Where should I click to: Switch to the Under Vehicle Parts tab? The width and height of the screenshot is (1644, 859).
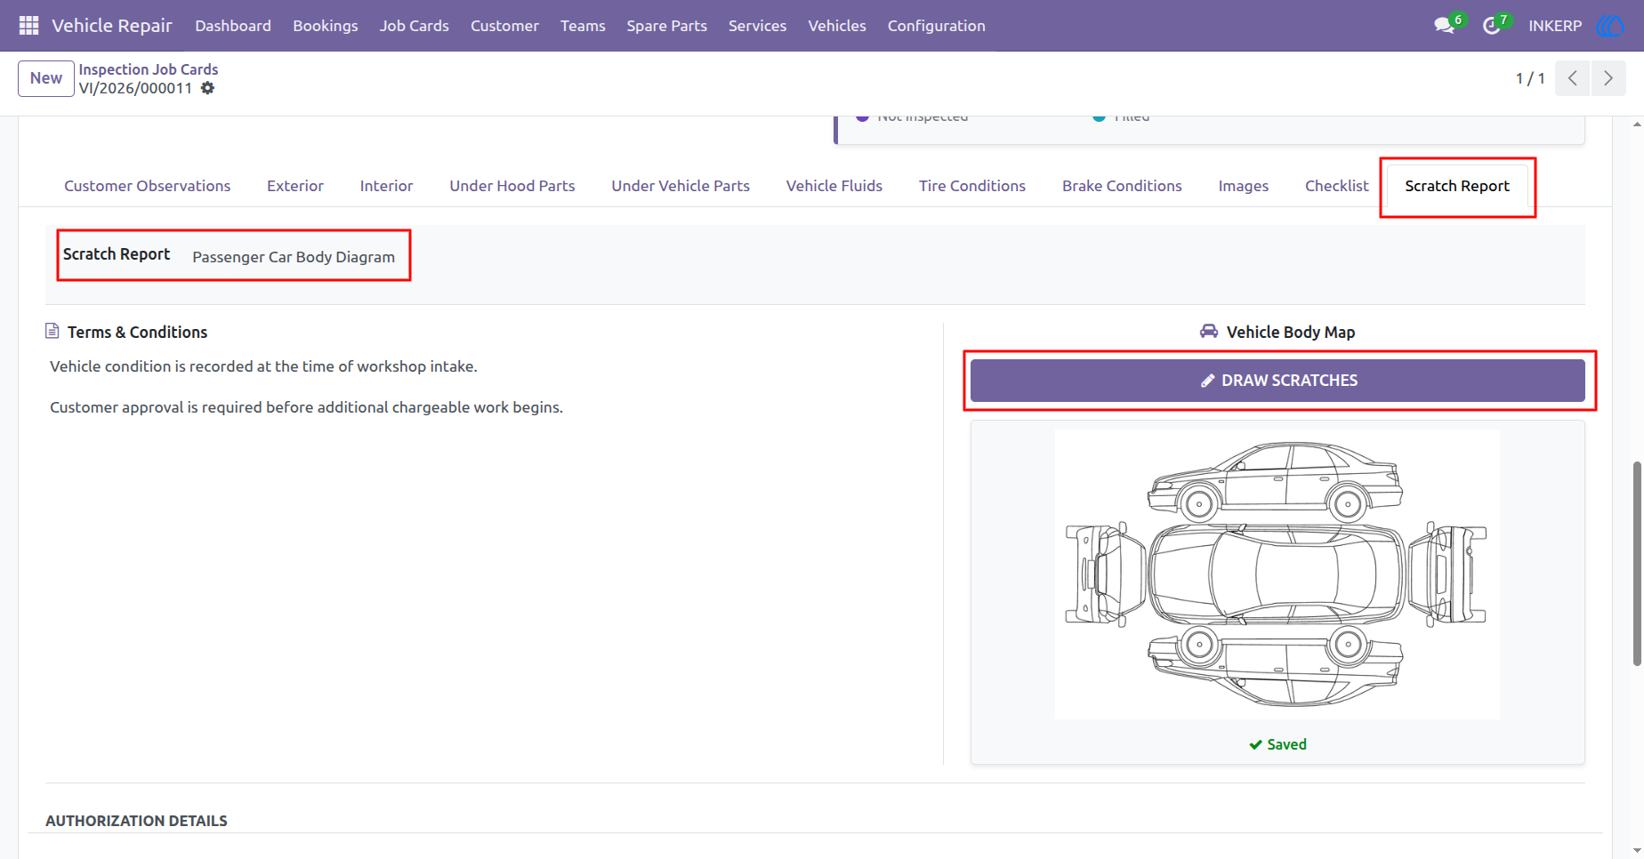click(681, 186)
